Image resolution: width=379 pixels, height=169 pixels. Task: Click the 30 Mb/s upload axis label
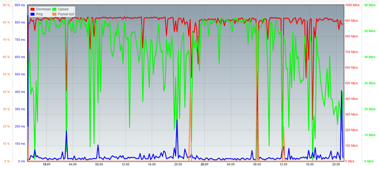click(x=370, y=83)
